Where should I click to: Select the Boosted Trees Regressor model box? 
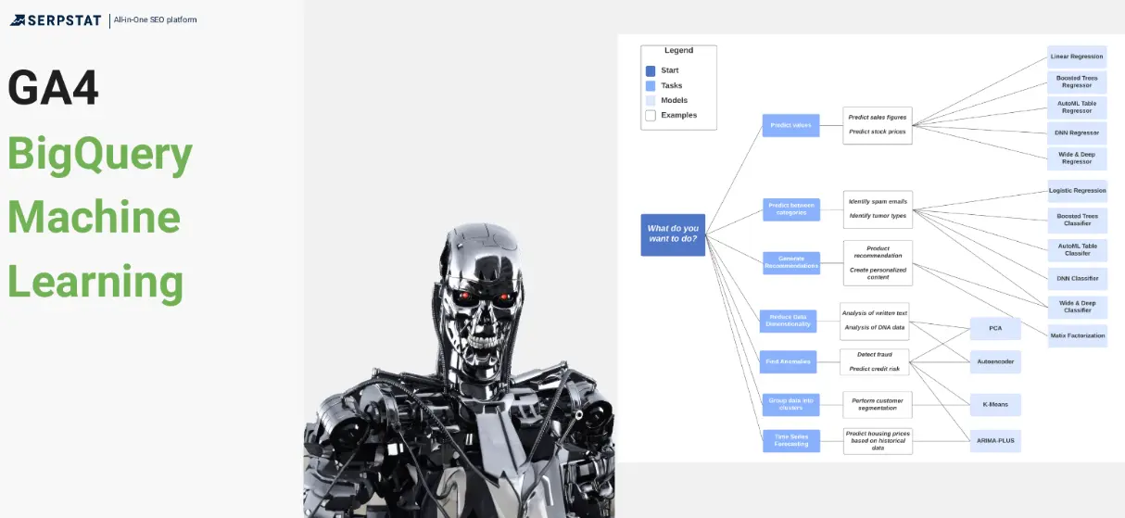tap(1077, 82)
